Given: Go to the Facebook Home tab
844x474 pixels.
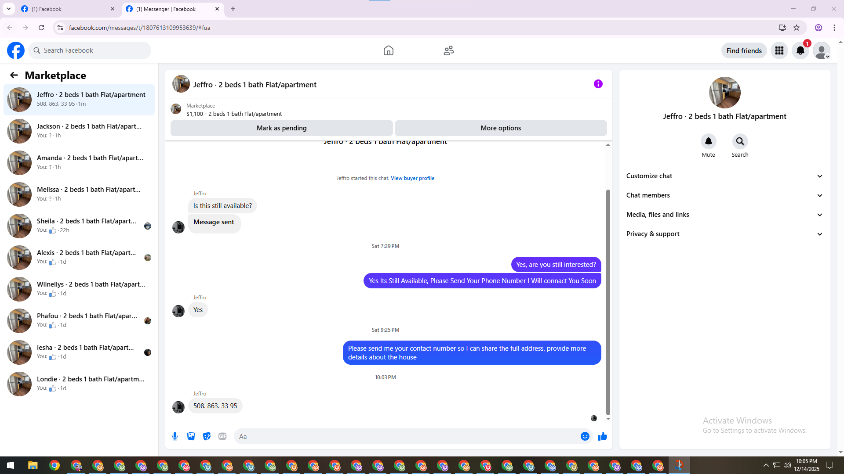Looking at the screenshot, I should 388,50.
